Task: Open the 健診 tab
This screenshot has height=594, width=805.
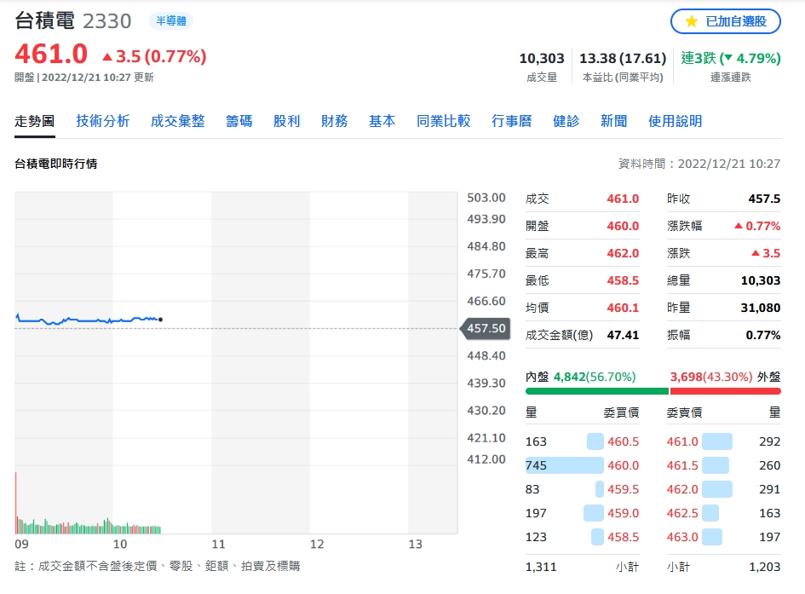Action: [x=566, y=121]
